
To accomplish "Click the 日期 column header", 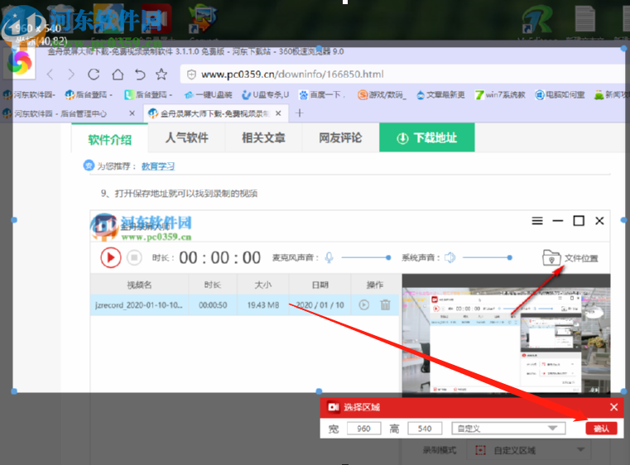I will [320, 285].
